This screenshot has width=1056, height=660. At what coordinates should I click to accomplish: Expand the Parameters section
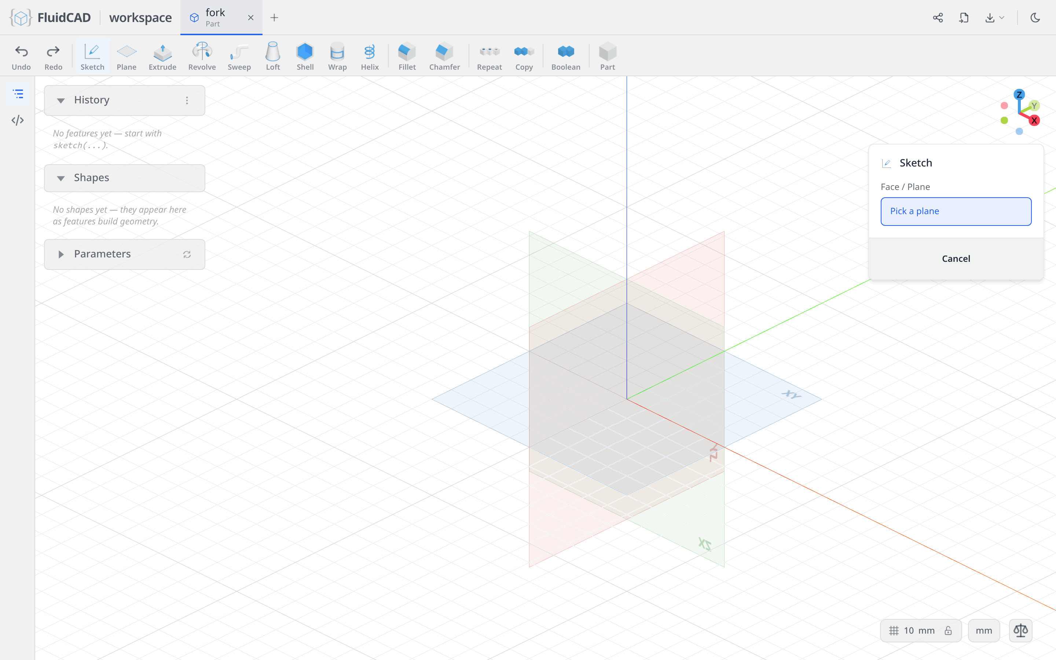[60, 254]
